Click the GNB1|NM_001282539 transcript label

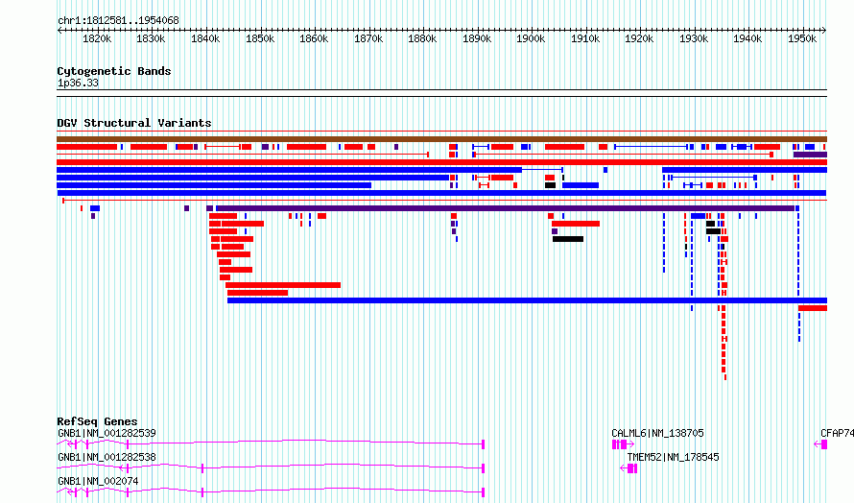tap(107, 433)
